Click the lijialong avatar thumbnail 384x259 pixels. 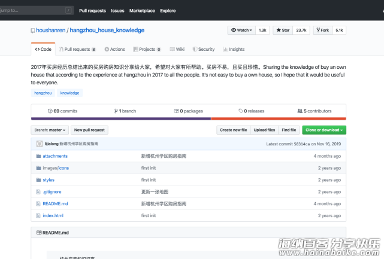40,144
